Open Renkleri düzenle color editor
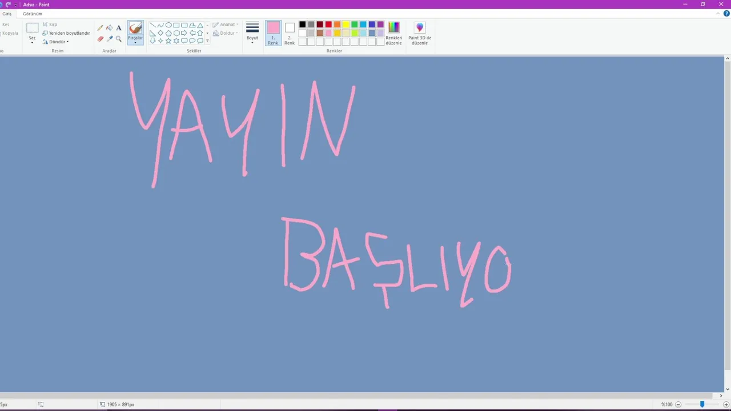The image size is (731, 411). (x=393, y=34)
